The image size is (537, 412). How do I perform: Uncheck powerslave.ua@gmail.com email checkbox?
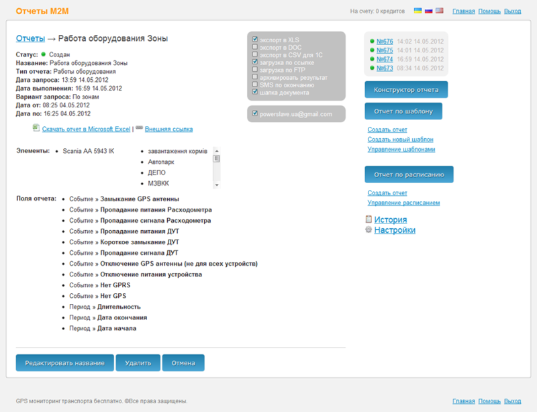click(255, 113)
